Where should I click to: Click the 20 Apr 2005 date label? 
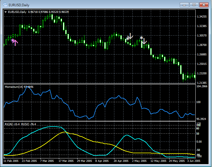tap(121, 161)
